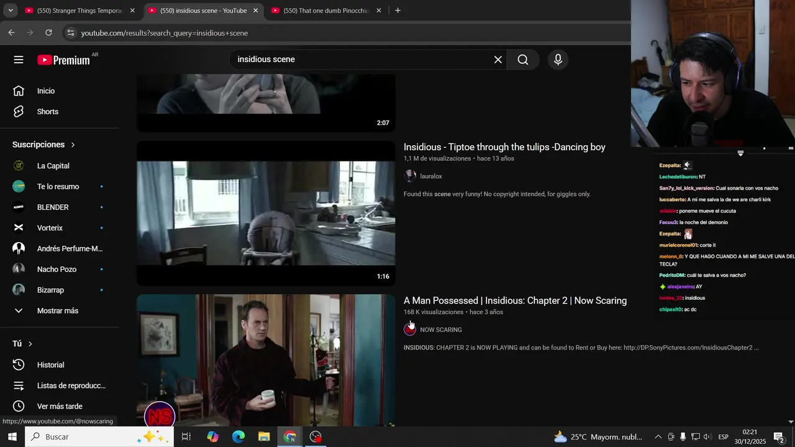This screenshot has width=795, height=447.
Task: Open Ver más tarde in sidebar
Action: (x=61, y=406)
